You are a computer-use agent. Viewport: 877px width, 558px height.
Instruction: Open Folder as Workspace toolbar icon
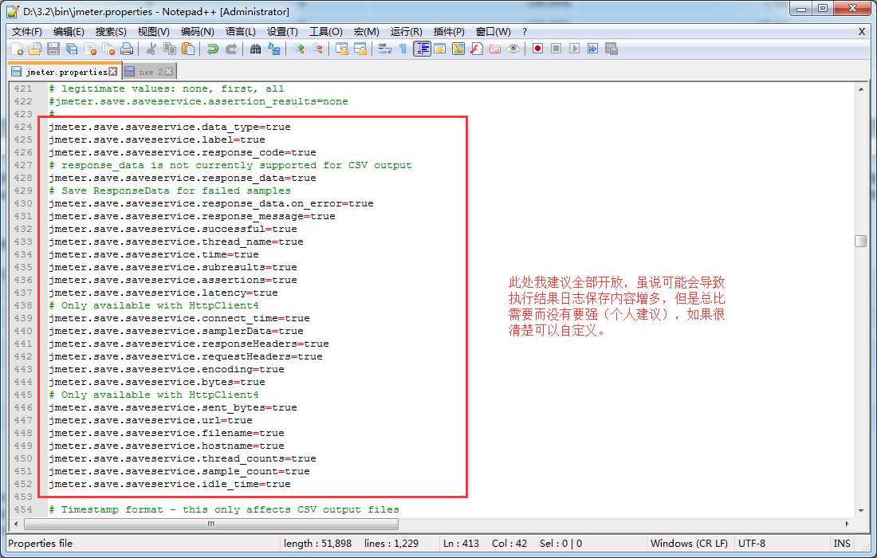[495, 49]
